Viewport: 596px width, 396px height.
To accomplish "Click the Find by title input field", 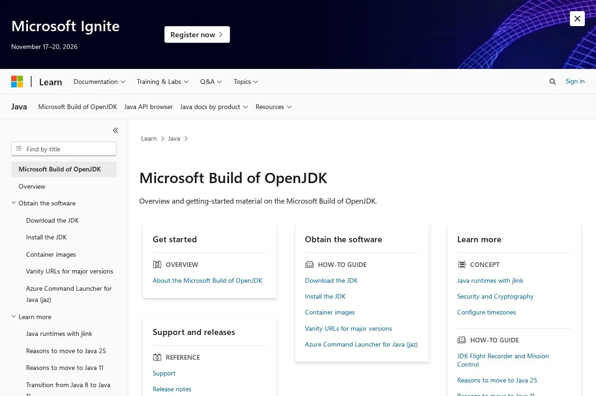I will pos(64,149).
